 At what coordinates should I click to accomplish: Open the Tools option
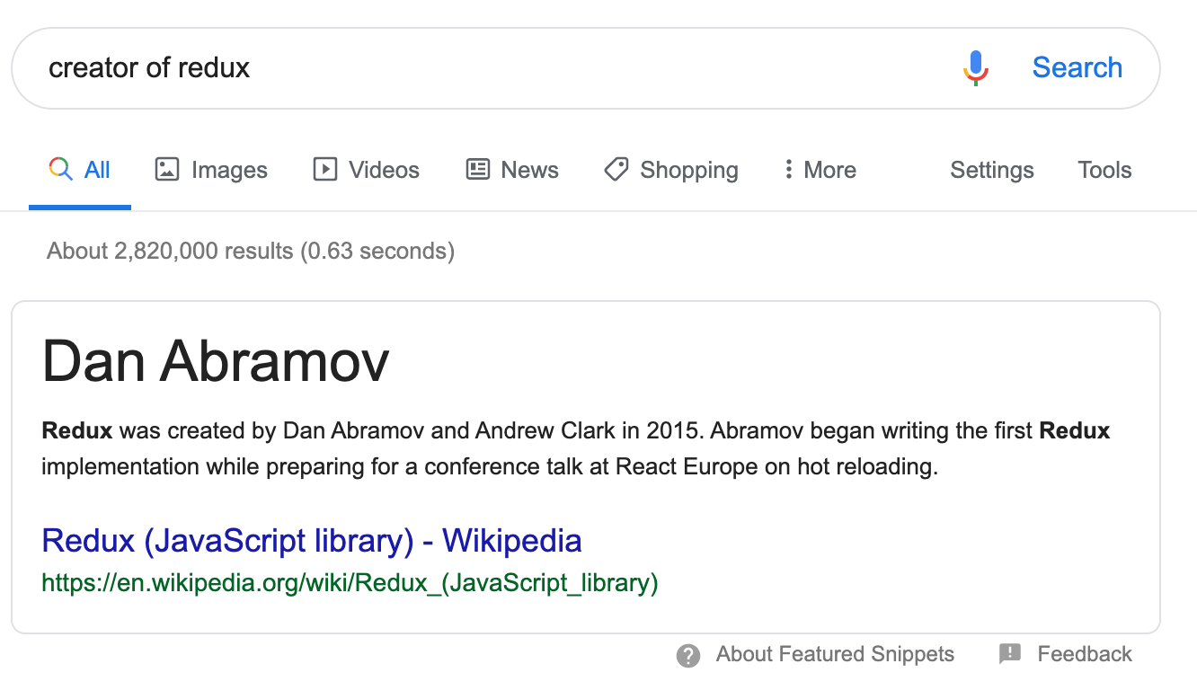tap(1104, 170)
